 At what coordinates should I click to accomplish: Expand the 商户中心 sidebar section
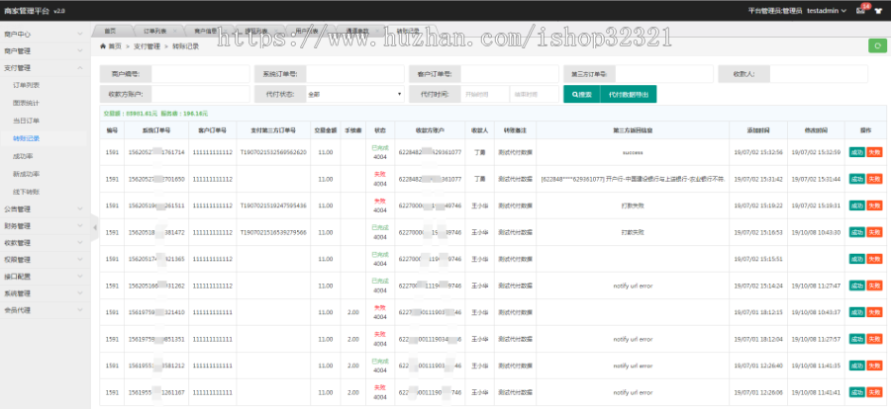click(45, 33)
